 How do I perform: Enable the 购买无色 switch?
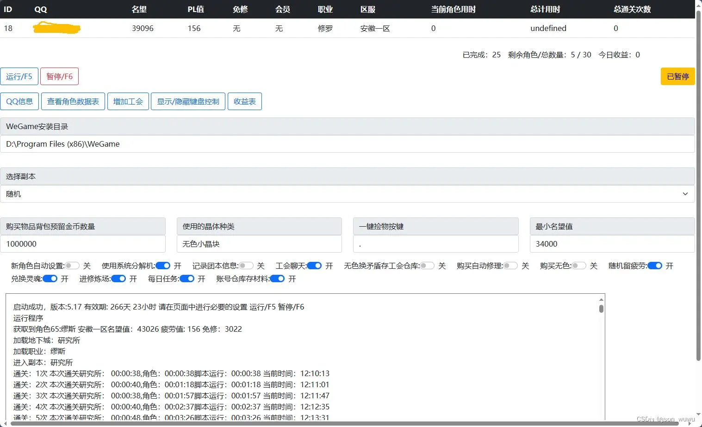[x=579, y=266]
